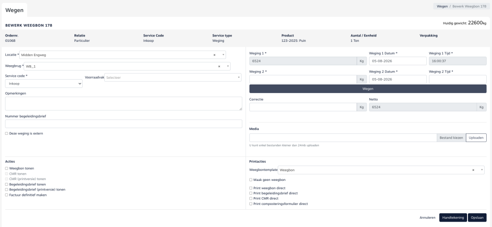The image size is (492, 227).
Task: Click the dark Wegen weigh button
Action: point(368,89)
